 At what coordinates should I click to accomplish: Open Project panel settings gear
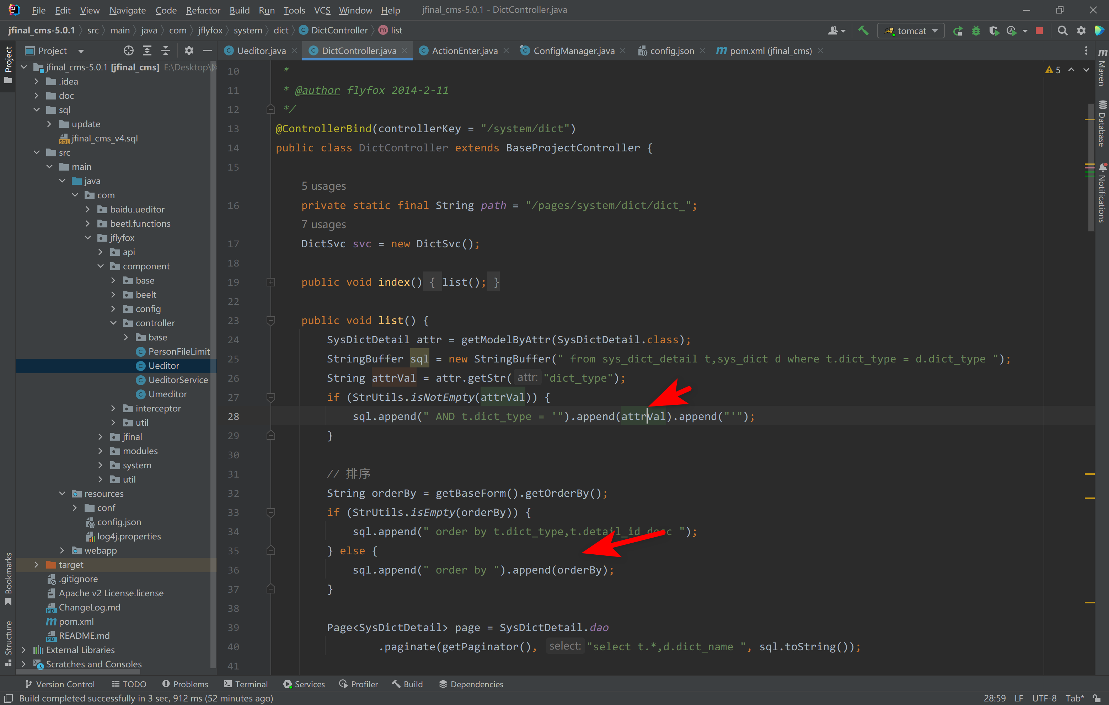tap(189, 51)
